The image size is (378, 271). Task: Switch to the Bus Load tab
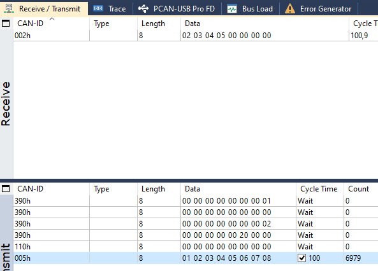250,9
